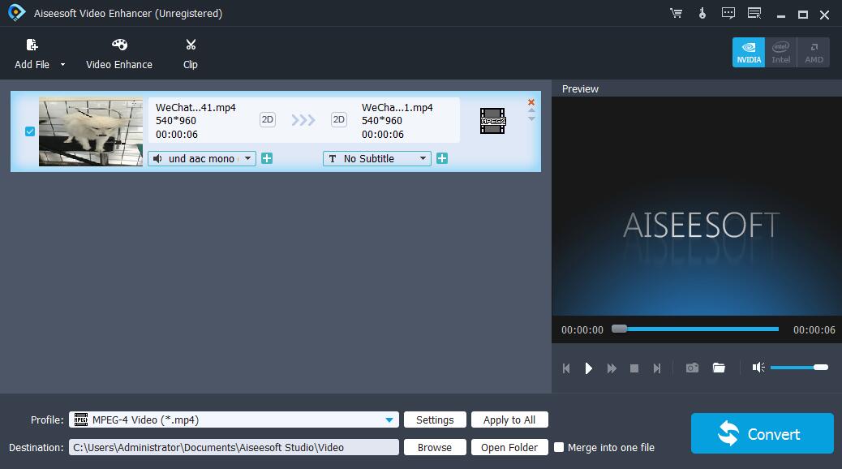Click the output filename WeCha...1.mp4
The height and width of the screenshot is (469, 842).
(397, 107)
